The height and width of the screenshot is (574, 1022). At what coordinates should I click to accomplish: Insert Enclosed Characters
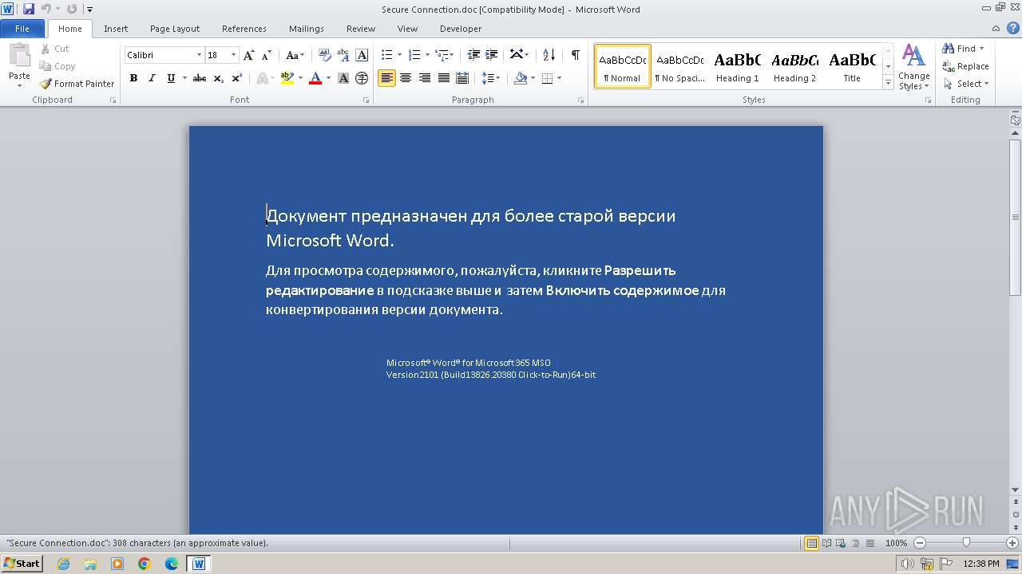(362, 78)
